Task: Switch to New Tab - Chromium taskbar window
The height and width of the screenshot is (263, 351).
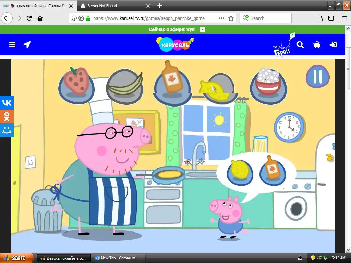Action: [118, 258]
